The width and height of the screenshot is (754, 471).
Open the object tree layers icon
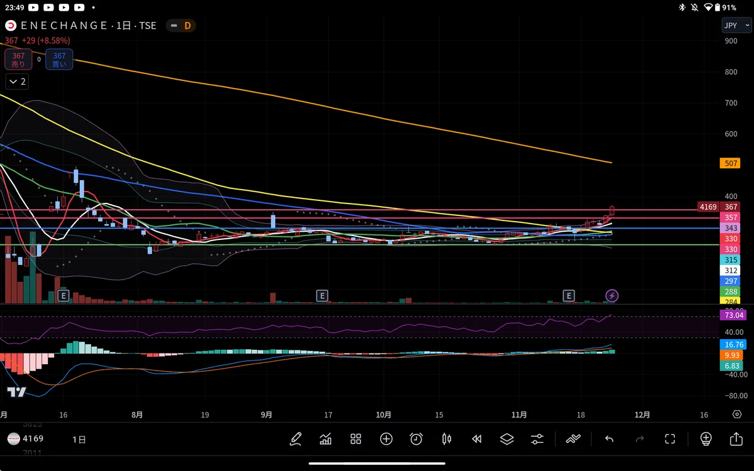[x=507, y=439]
